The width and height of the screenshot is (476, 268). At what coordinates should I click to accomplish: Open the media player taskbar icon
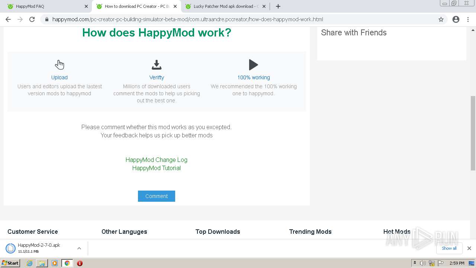coord(55,263)
